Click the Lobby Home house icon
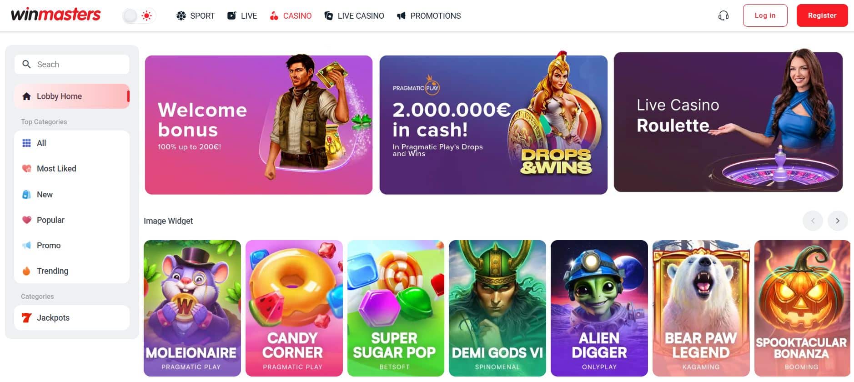This screenshot has height=382, width=854. click(27, 96)
